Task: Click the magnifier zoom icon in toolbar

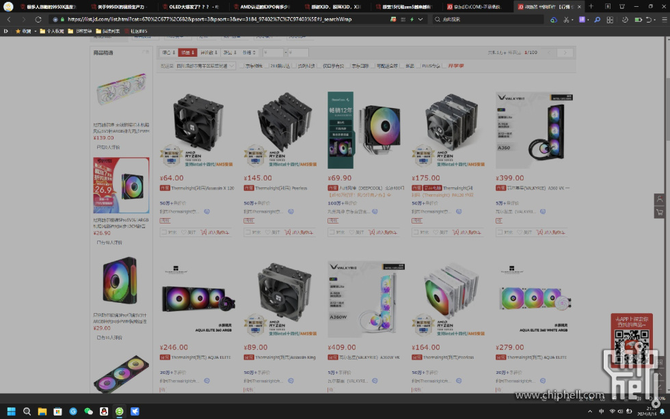Action: pyautogui.click(x=598, y=20)
